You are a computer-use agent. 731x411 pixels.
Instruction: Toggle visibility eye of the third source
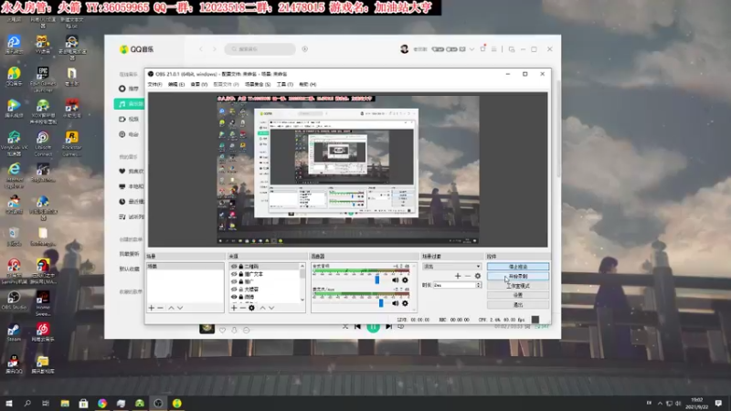point(234,281)
